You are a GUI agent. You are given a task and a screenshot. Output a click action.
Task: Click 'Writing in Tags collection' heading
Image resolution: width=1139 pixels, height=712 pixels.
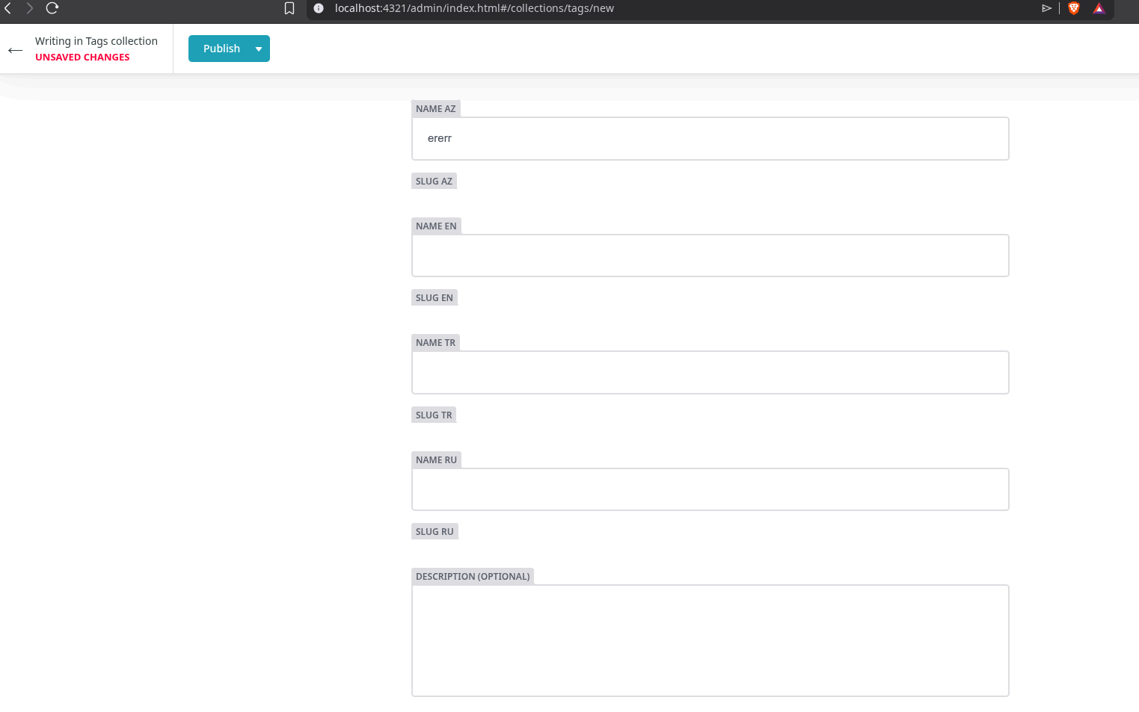pyautogui.click(x=96, y=41)
